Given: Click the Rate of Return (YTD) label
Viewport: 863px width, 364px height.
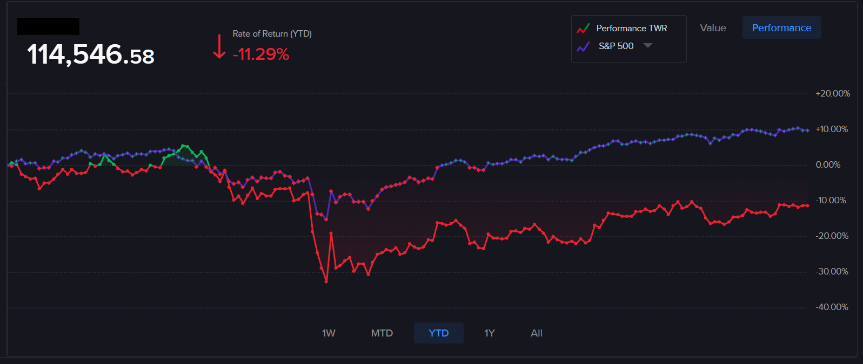Looking at the screenshot, I should (272, 33).
